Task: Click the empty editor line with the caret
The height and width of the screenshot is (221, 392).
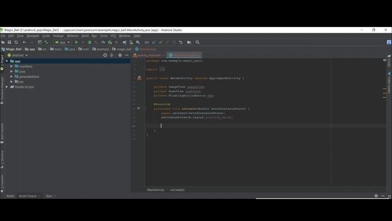Action: (x=265, y=126)
